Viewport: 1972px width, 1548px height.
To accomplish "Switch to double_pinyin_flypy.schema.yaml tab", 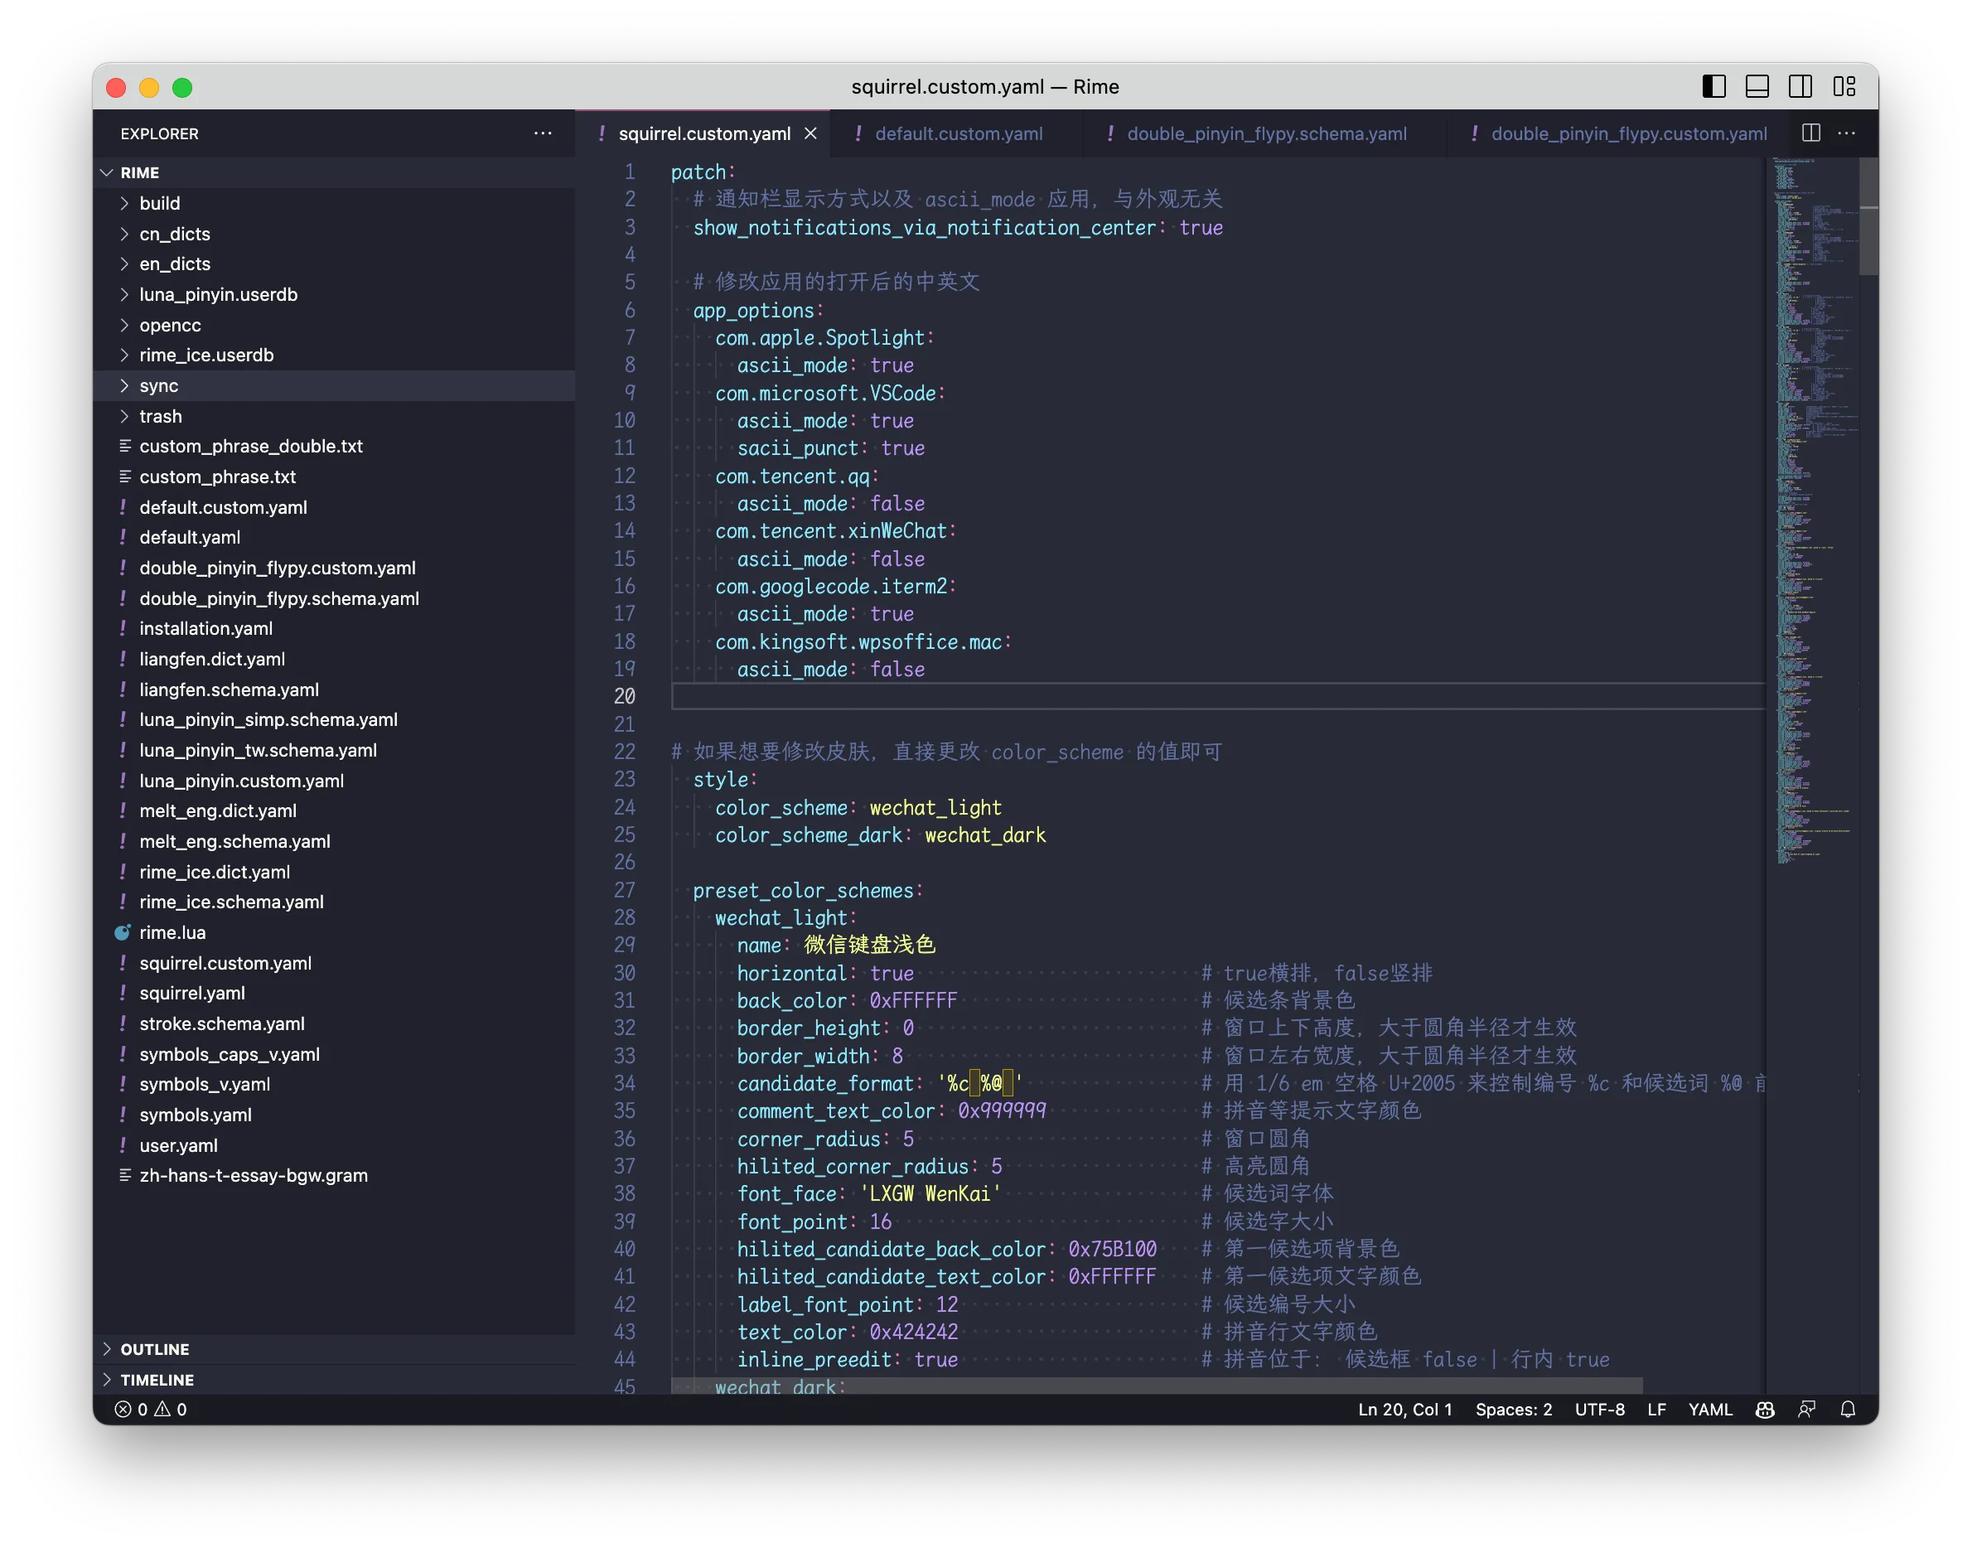I will point(1266,133).
